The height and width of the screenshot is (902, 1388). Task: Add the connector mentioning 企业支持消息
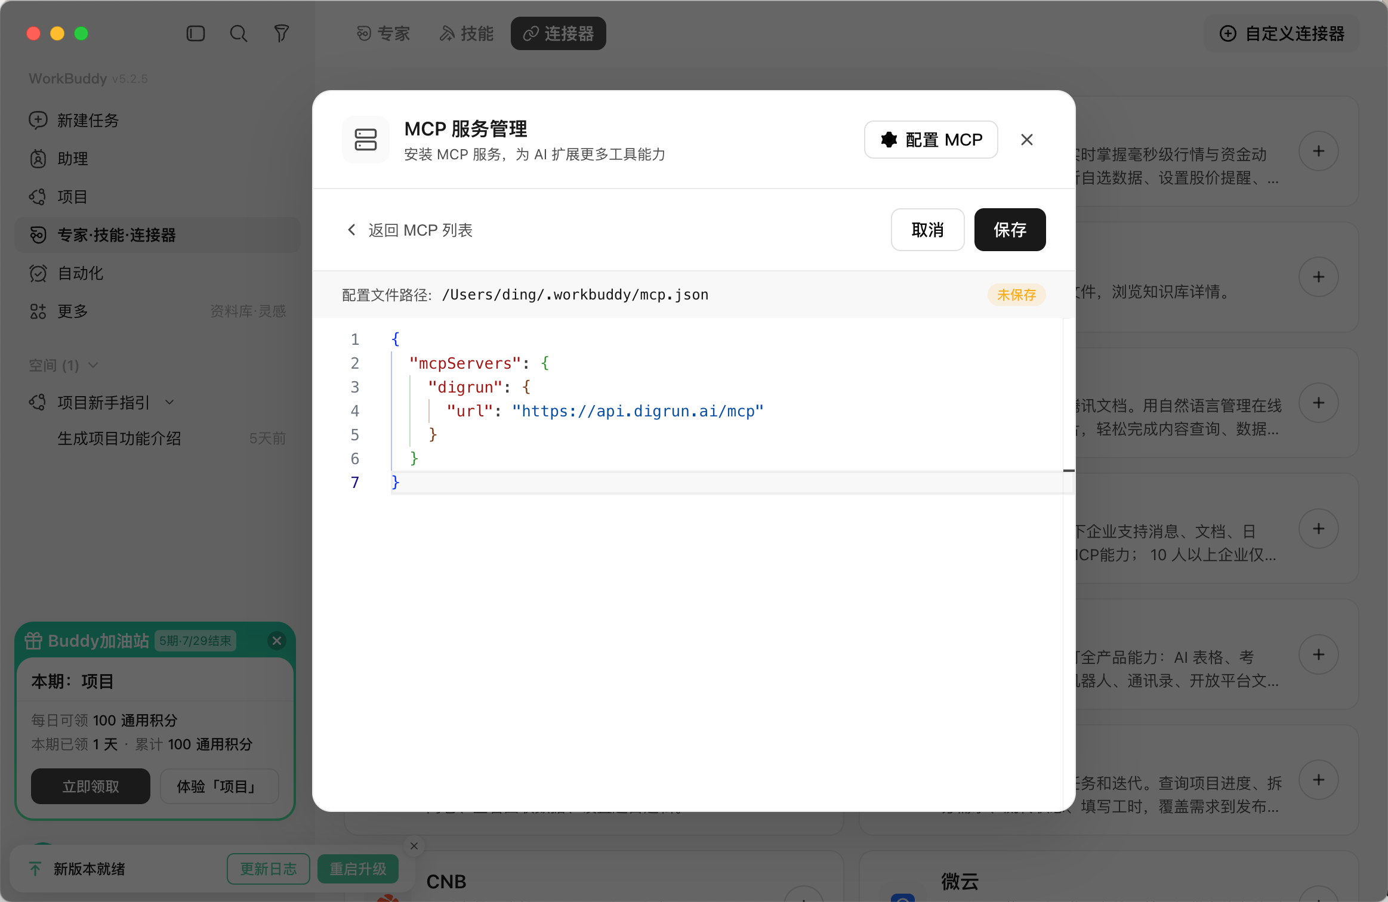click(1319, 529)
